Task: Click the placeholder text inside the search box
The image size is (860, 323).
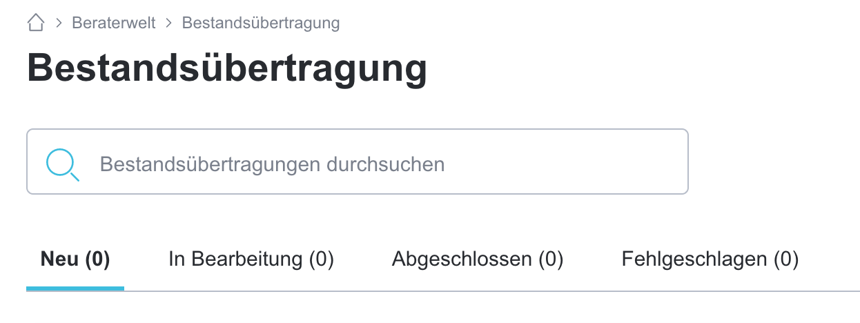Action: point(272,165)
